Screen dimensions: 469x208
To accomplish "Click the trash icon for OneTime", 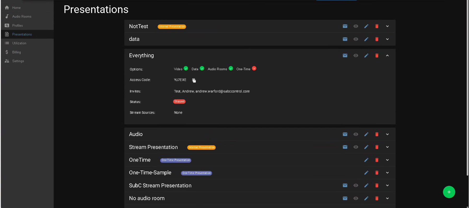I will click(377, 160).
